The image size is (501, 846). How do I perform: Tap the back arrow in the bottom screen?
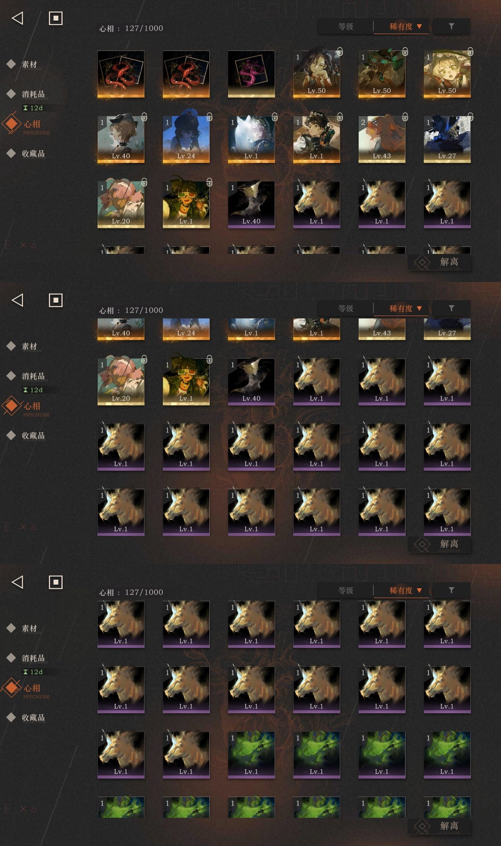pos(18,582)
